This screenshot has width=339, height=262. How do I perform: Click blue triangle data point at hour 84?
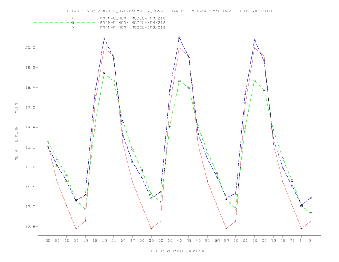pyautogui.click(x=311, y=198)
